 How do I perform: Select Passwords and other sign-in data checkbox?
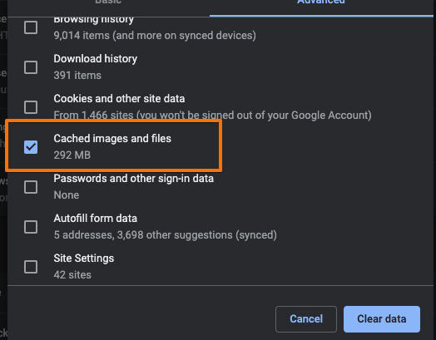point(31,187)
